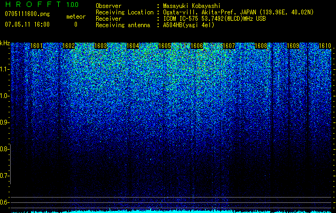The image size is (336, 213).
Task: Click the 0.6 frequency axis label
Action: coord(4,202)
